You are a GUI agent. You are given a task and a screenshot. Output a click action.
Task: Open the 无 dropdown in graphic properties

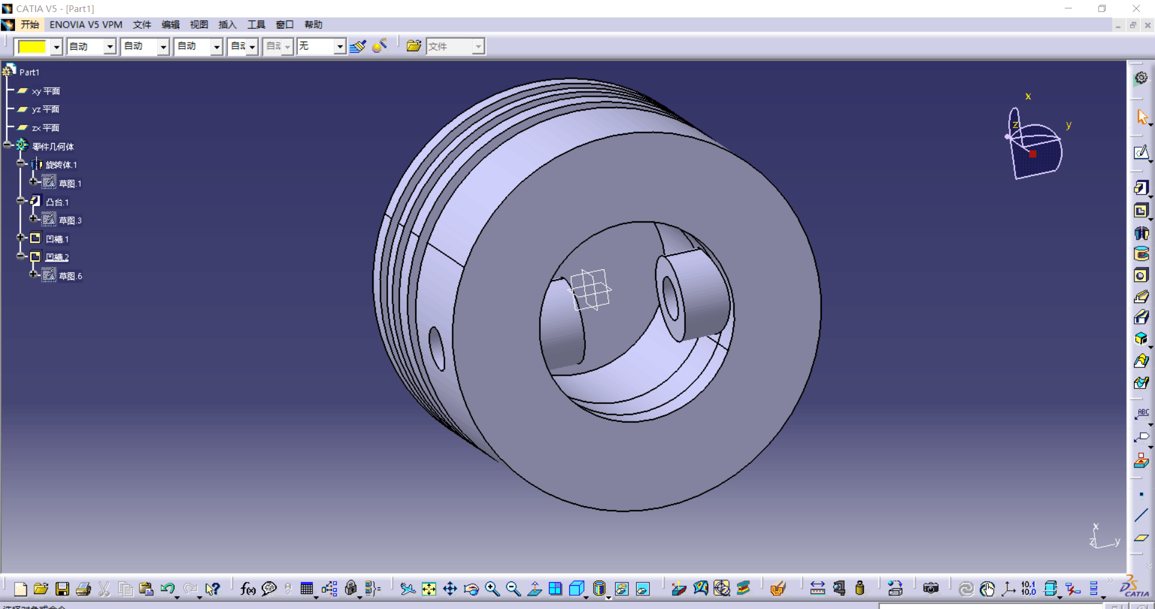[340, 46]
